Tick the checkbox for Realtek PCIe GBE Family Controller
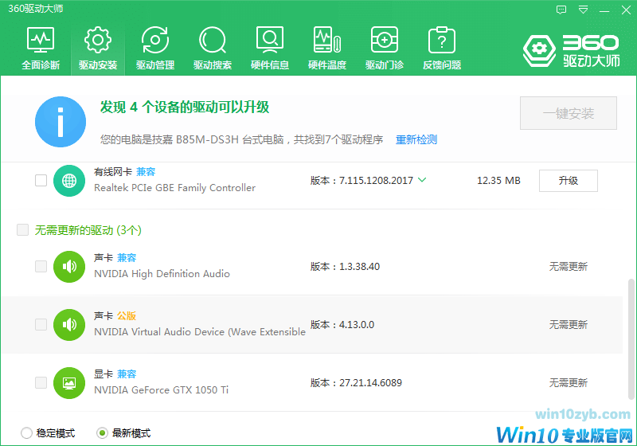The height and width of the screenshot is (446, 637). pyautogui.click(x=41, y=180)
